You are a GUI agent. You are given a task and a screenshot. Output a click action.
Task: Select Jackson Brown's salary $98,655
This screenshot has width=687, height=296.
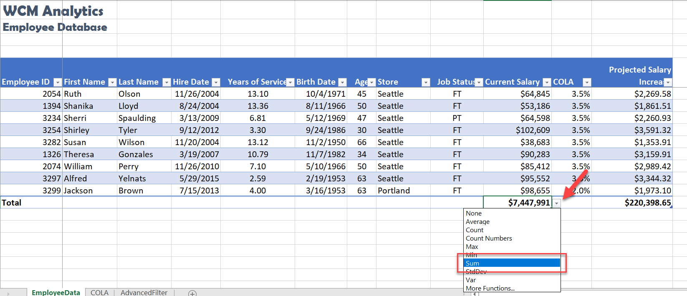[x=518, y=191]
